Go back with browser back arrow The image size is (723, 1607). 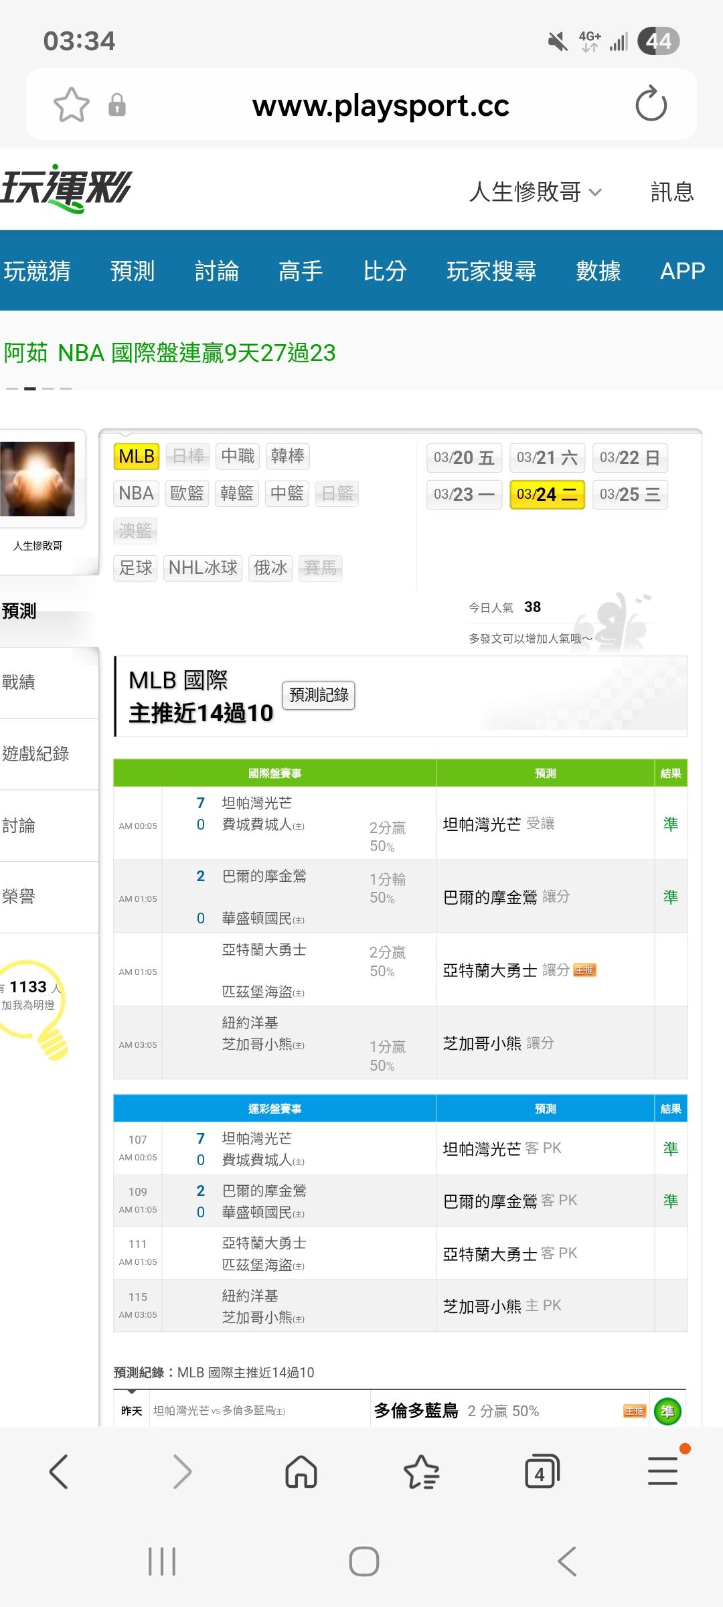pos(59,1472)
